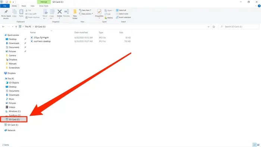
Task: Open the Move to dropdown
Action: click(x=45, y=14)
